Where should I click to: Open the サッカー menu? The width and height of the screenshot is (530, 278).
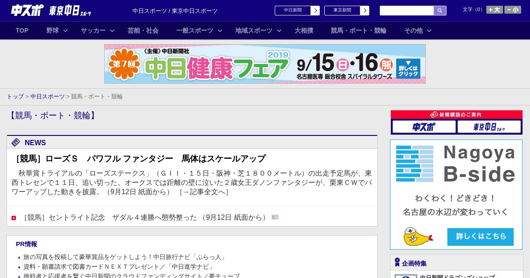tap(93, 30)
